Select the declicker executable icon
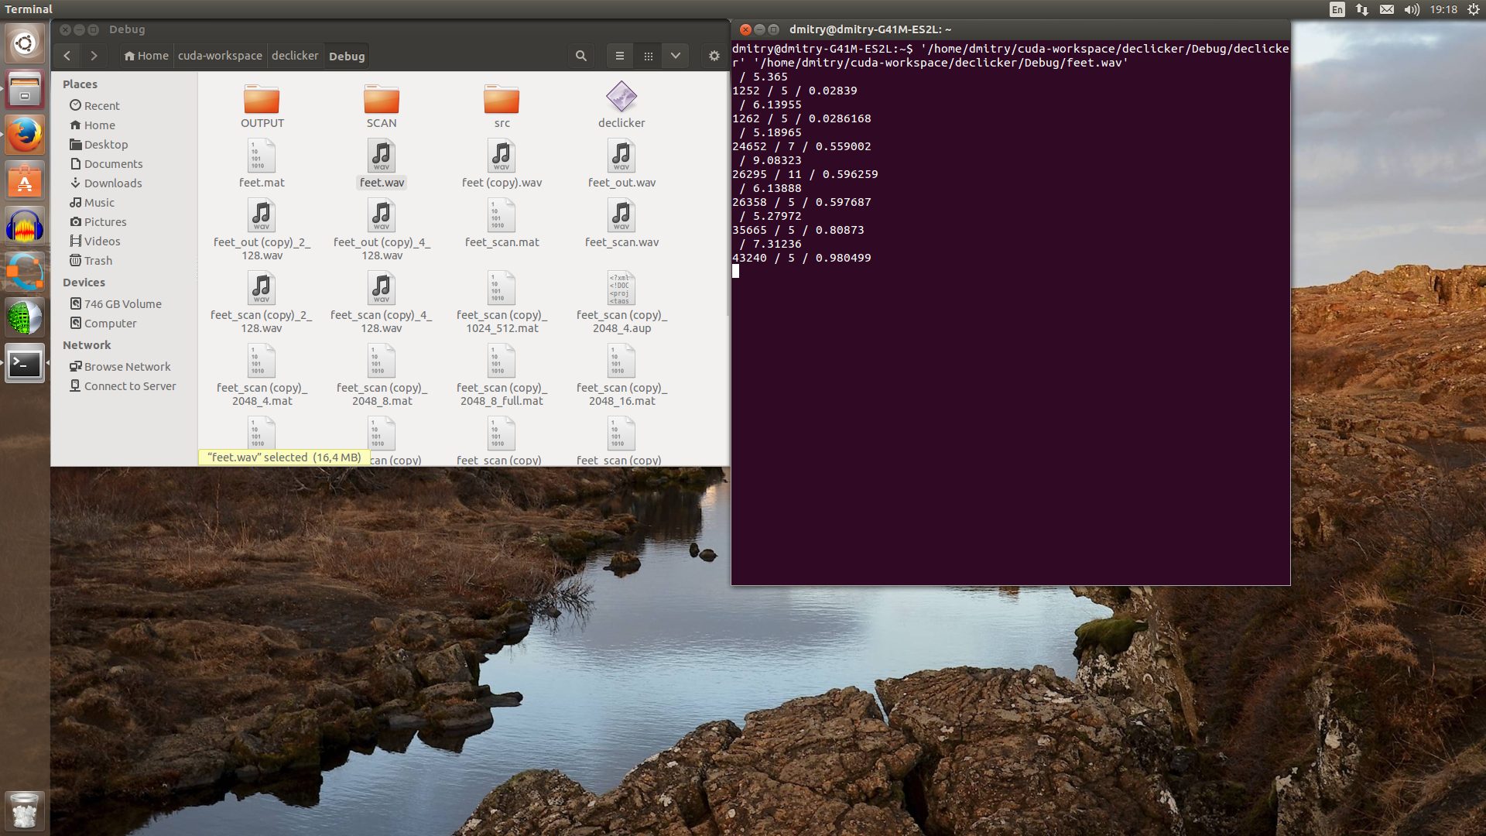The image size is (1486, 836). pyautogui.click(x=621, y=98)
